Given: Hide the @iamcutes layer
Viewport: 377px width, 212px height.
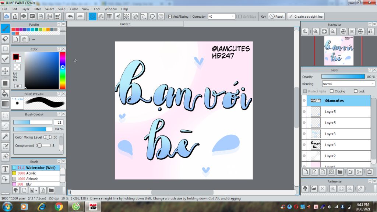Looking at the screenshot, I should pos(304,100).
